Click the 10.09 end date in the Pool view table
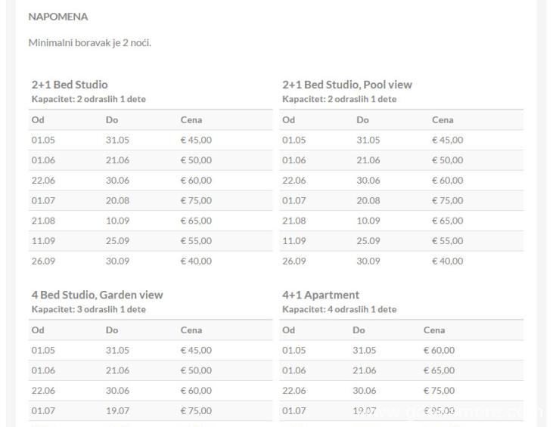 (x=368, y=221)
